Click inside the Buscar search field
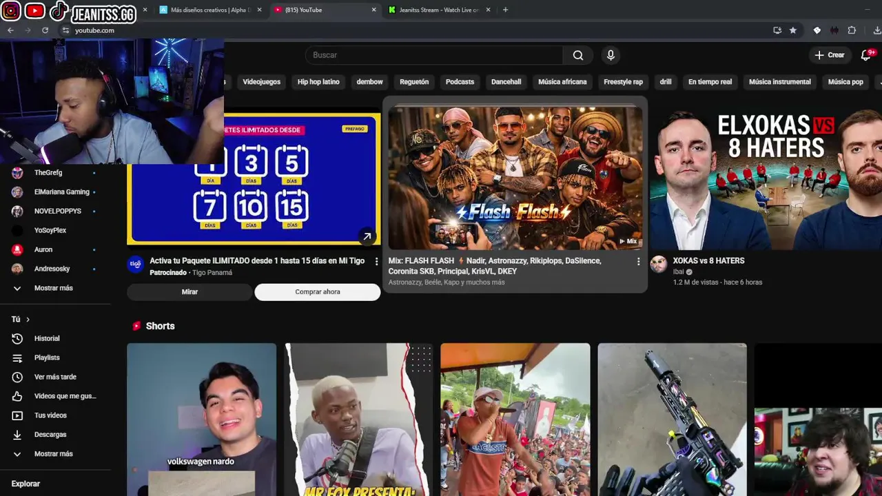The width and height of the screenshot is (882, 496). 434,55
